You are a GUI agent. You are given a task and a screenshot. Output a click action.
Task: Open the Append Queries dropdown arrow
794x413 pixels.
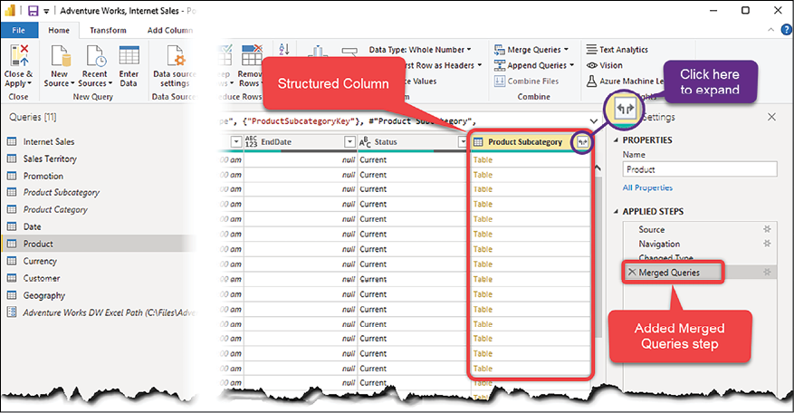point(571,65)
